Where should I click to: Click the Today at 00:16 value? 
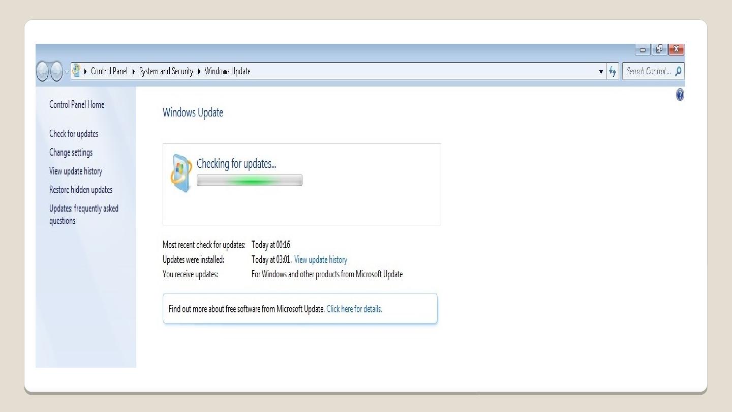[x=271, y=245]
